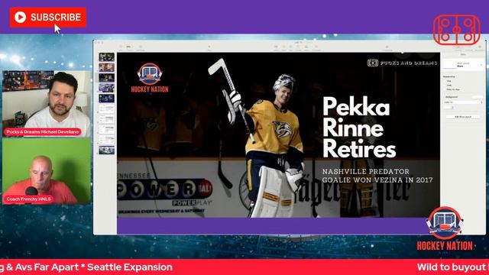The height and width of the screenshot is (275, 489).
Task: Open the Format inspector tab
Action: pos(458,48)
